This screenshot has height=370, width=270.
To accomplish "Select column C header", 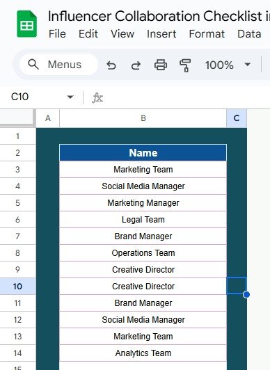I will [237, 118].
